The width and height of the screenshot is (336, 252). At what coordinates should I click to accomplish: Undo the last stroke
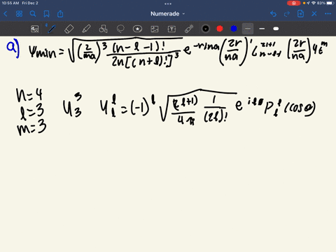[273, 14]
